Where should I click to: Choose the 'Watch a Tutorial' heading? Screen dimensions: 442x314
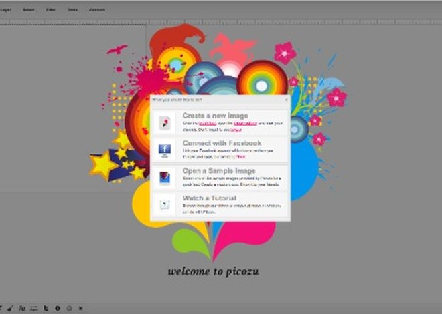[210, 198]
